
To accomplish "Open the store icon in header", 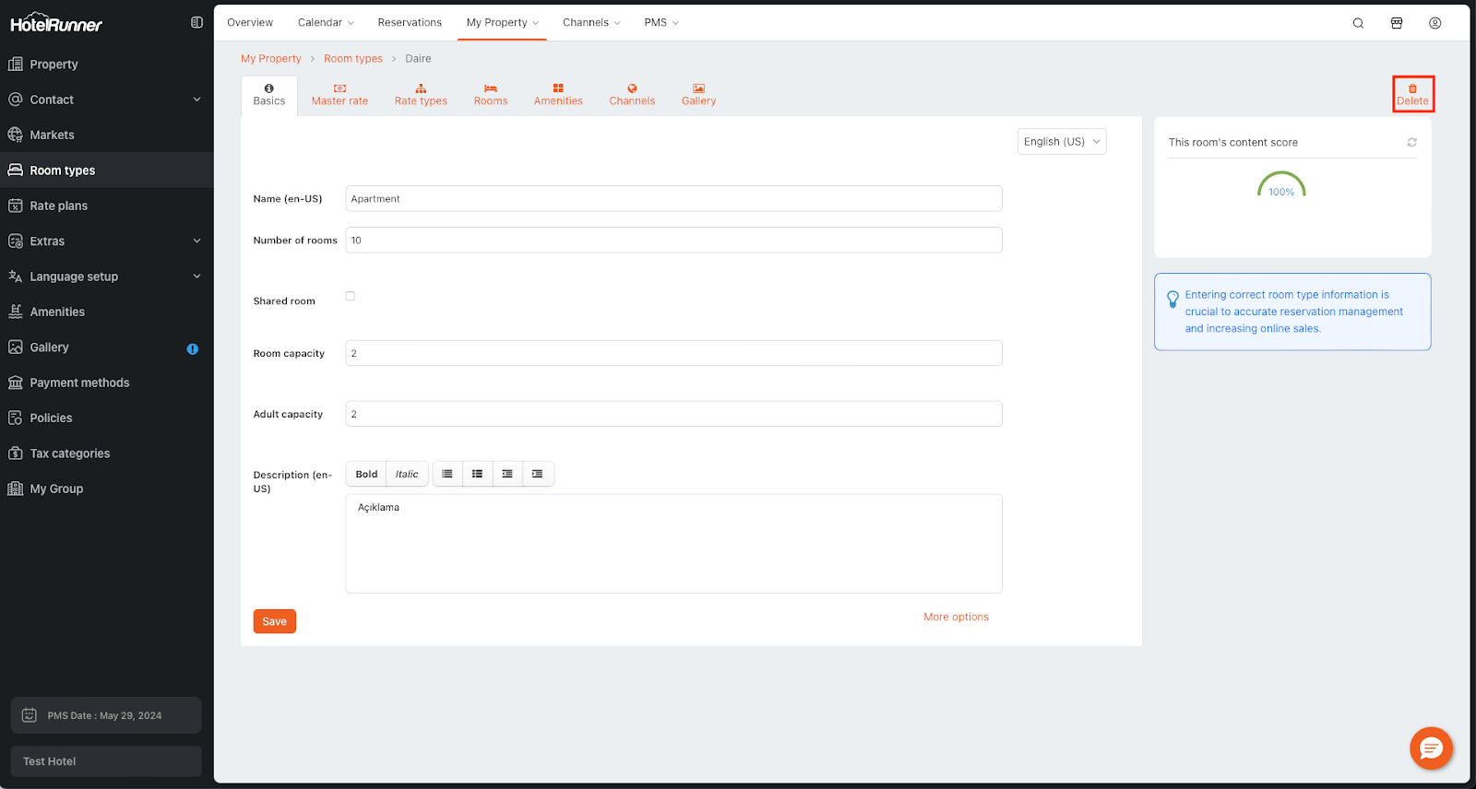I will coord(1397,23).
